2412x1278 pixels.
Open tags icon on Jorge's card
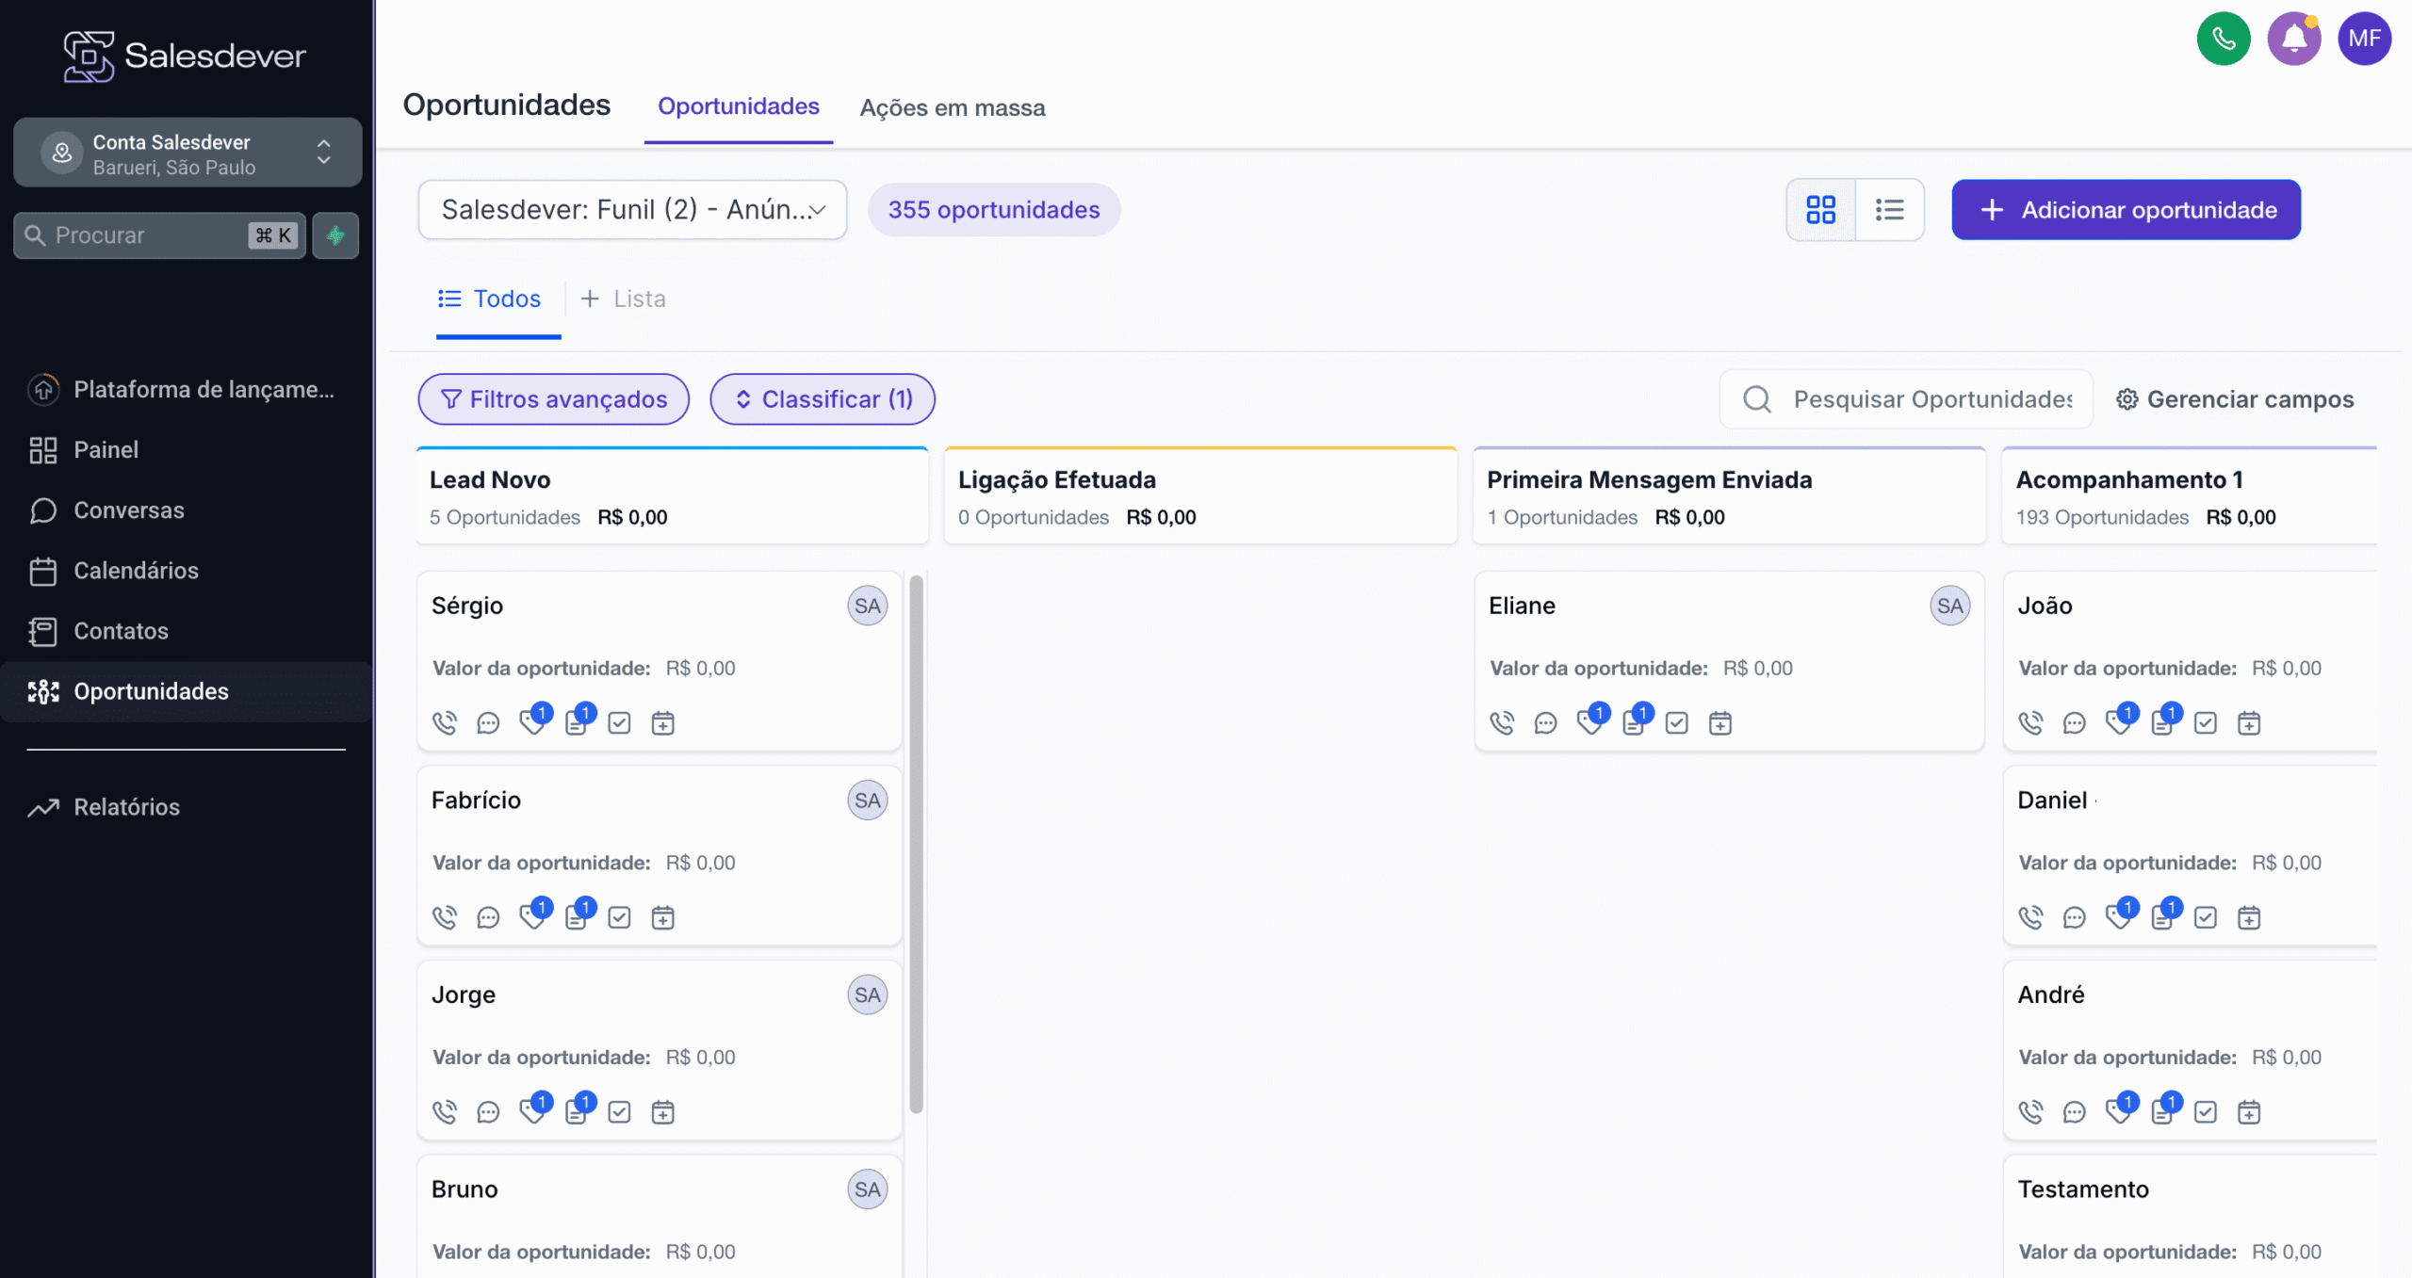pyautogui.click(x=532, y=1111)
